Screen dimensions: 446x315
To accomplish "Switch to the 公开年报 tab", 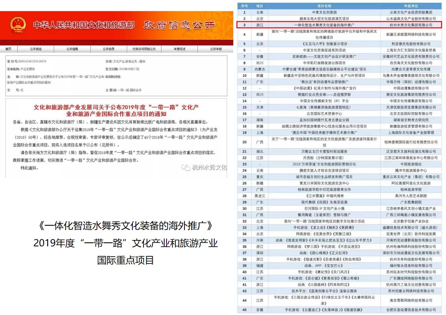I will 215,49.
